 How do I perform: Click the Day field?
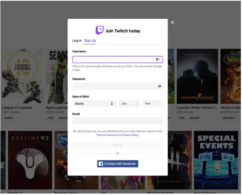click(x=129, y=103)
